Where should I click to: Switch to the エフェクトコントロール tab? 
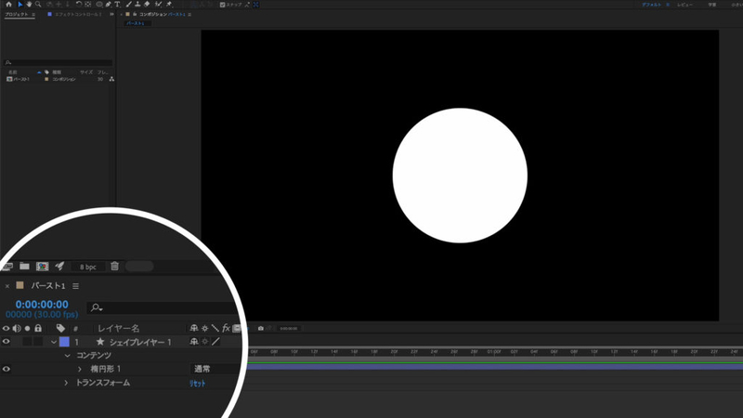[x=78, y=14]
